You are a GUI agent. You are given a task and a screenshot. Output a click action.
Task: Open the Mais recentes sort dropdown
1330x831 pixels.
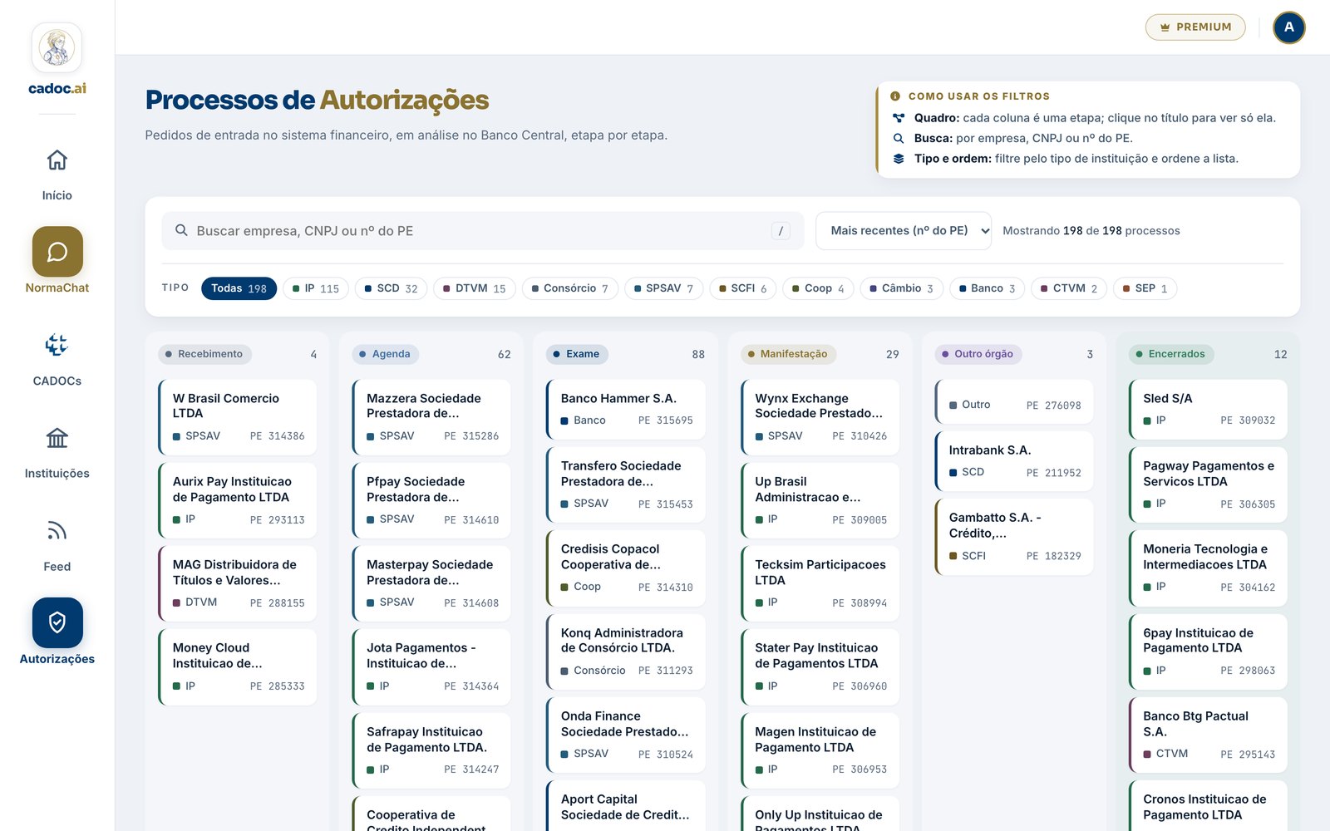[904, 231]
